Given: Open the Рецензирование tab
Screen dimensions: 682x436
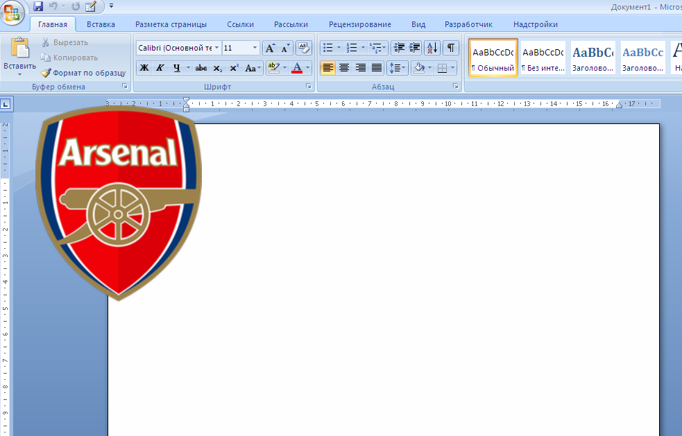Looking at the screenshot, I should click(x=359, y=24).
